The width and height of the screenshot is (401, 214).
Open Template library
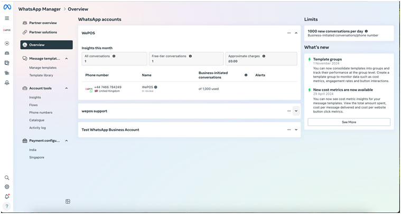click(41, 75)
